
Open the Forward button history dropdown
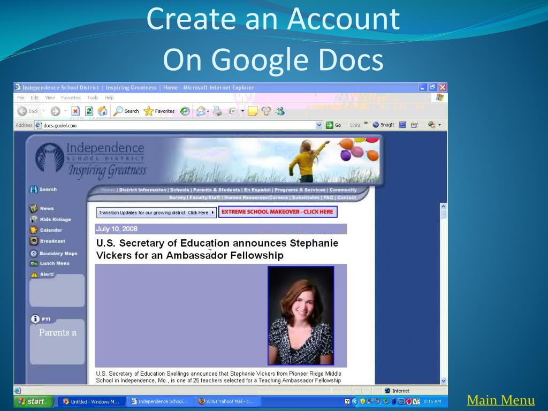[x=65, y=111]
